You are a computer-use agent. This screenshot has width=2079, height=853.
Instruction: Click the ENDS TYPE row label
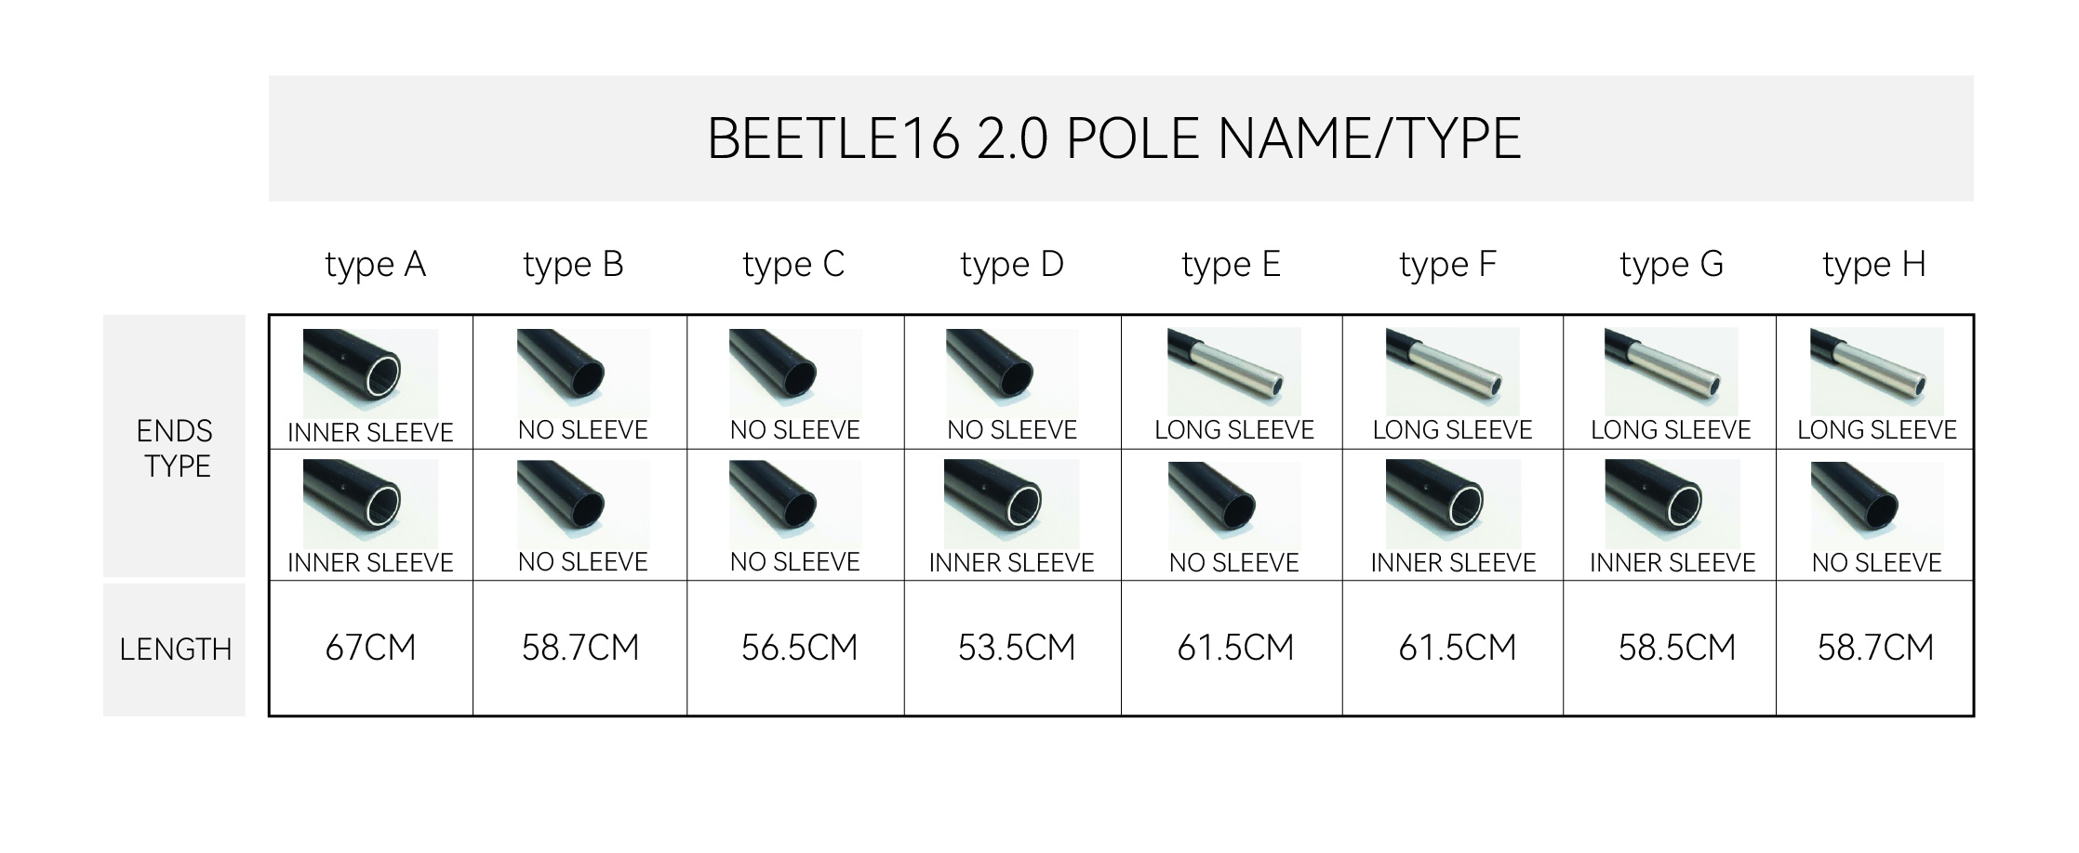pos(175,447)
